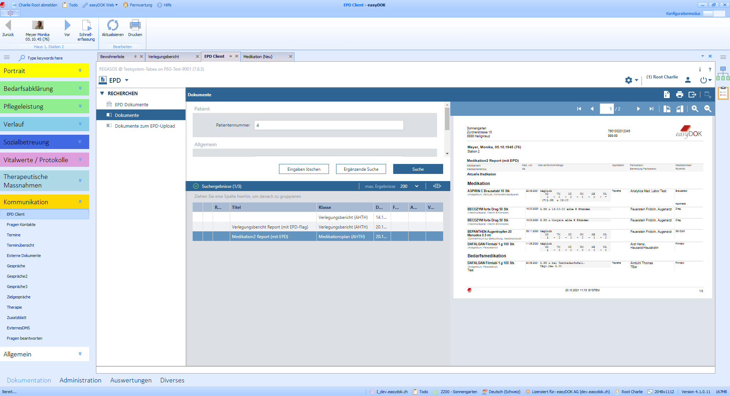Viewport: 730px width, 396px height.
Task: Go to next page in preview
Action: [x=638, y=109]
